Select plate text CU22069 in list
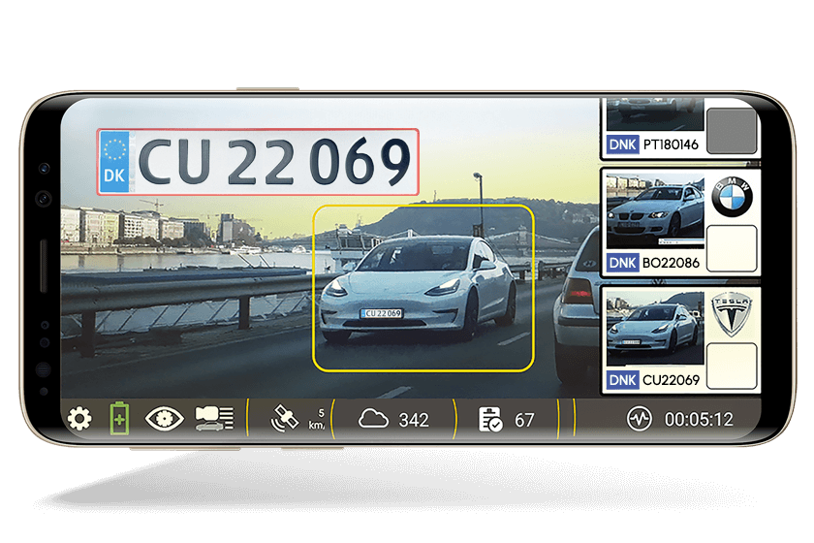The height and width of the screenshot is (543, 814). point(671,380)
